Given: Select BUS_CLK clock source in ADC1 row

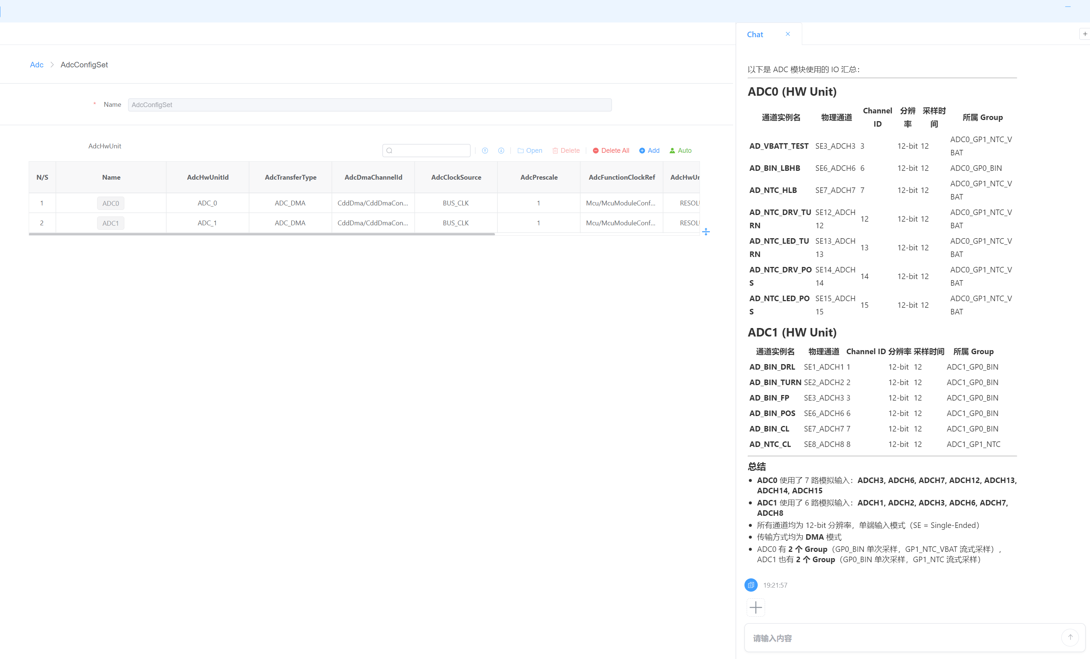Looking at the screenshot, I should click(x=456, y=223).
